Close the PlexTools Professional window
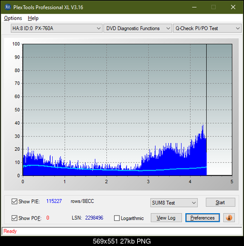 pos(233,7)
